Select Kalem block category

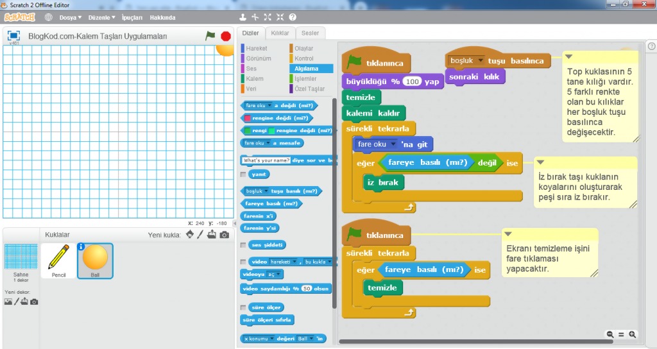pyautogui.click(x=254, y=79)
